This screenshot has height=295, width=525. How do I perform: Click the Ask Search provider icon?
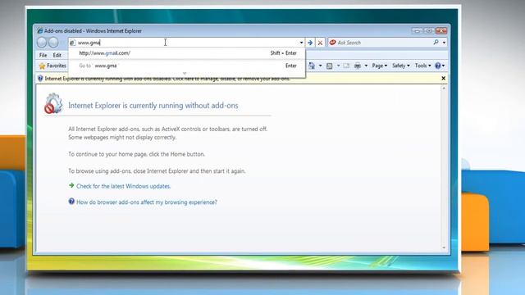pos(332,43)
